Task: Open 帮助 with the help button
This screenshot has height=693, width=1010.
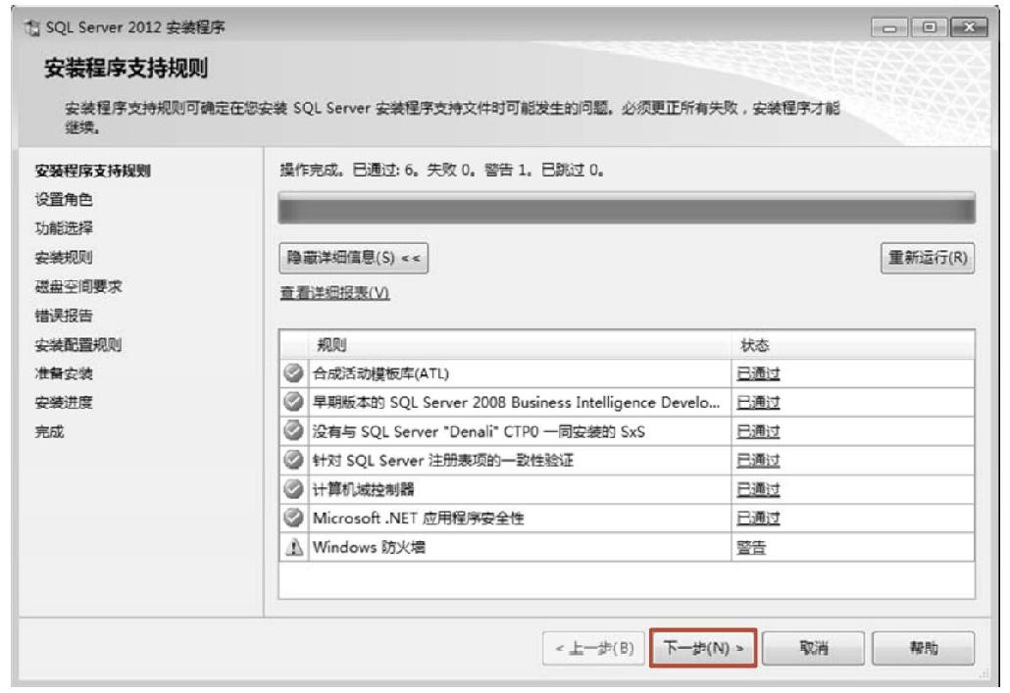Action: (x=923, y=648)
